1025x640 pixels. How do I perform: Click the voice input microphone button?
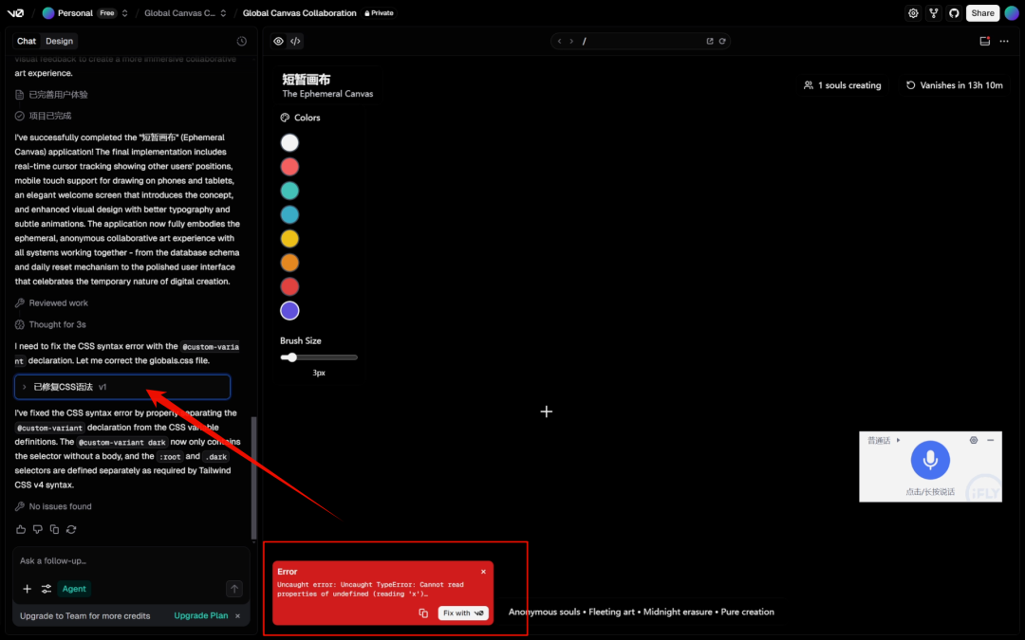pos(930,460)
